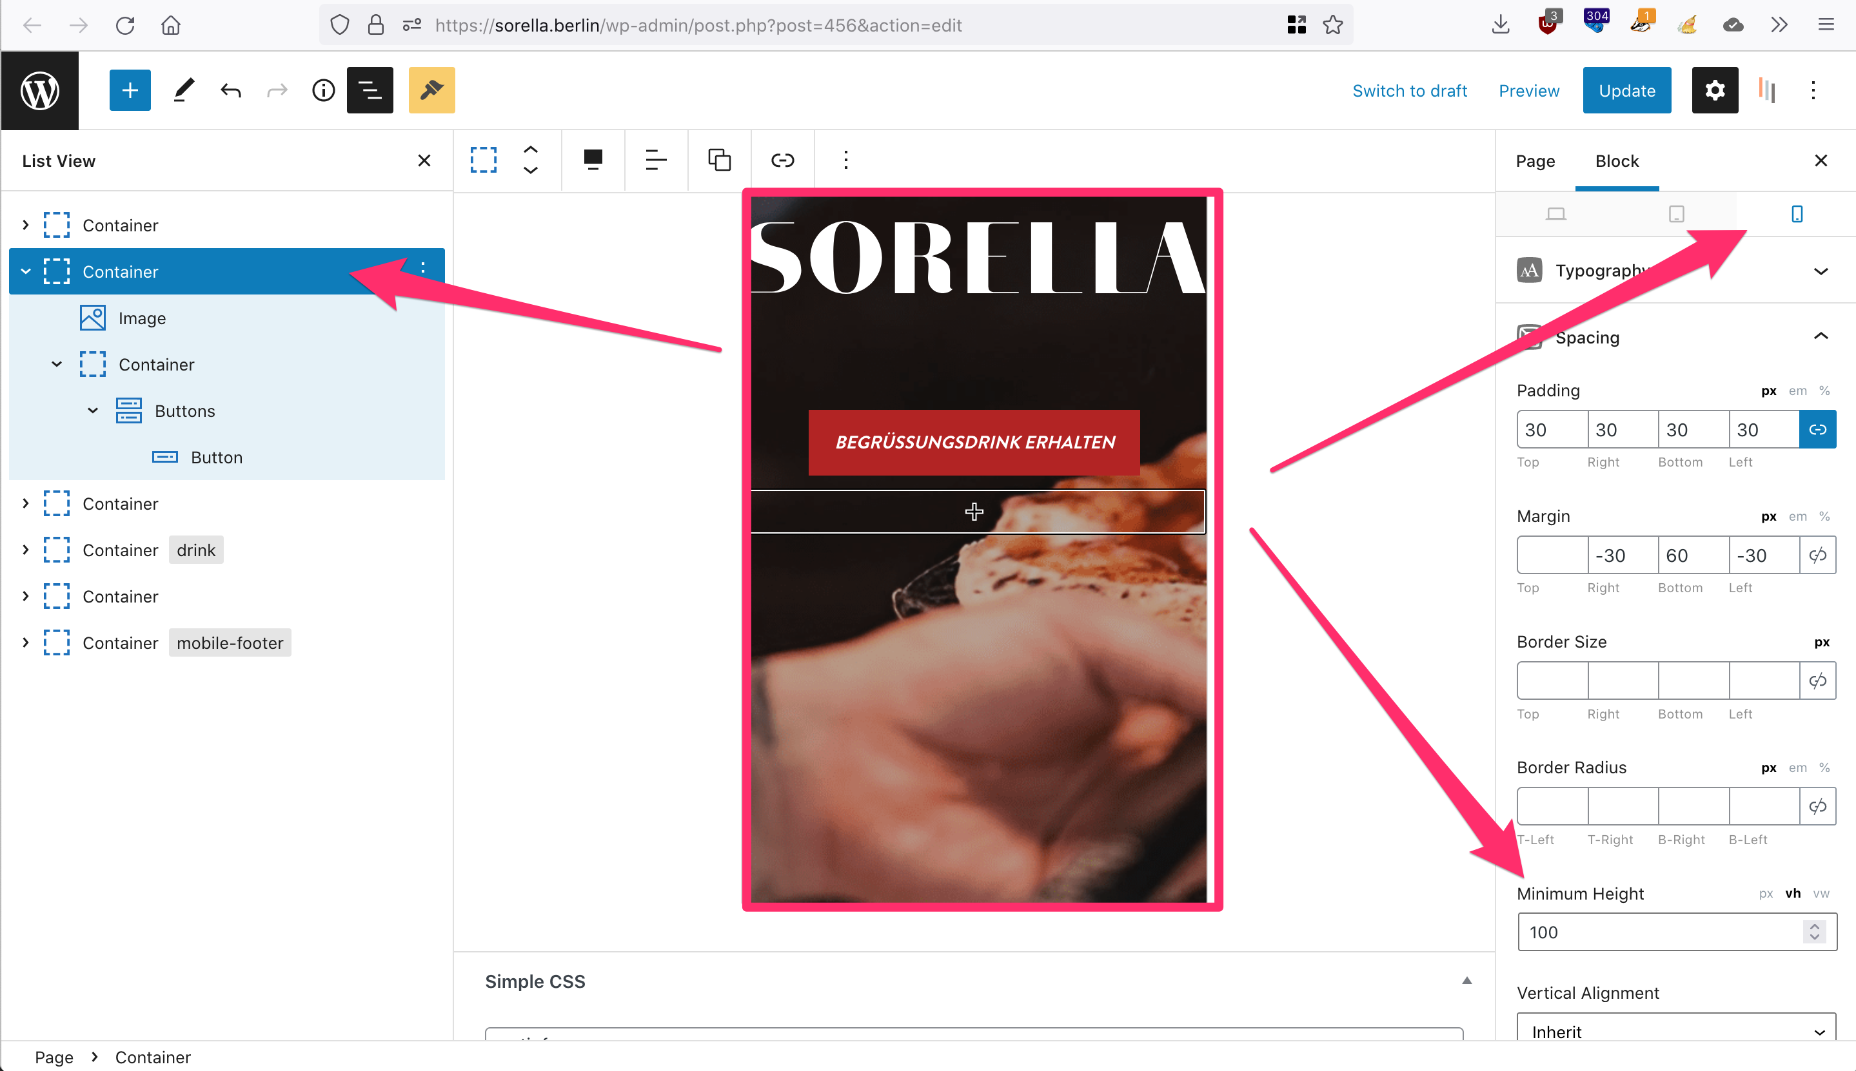Switch to the Page tab

(x=1535, y=161)
